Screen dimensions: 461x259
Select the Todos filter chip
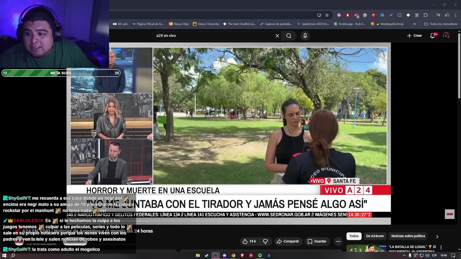[354, 236]
